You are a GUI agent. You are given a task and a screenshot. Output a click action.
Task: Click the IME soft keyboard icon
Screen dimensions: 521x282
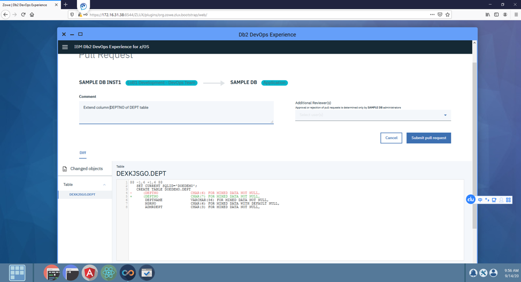494,200
